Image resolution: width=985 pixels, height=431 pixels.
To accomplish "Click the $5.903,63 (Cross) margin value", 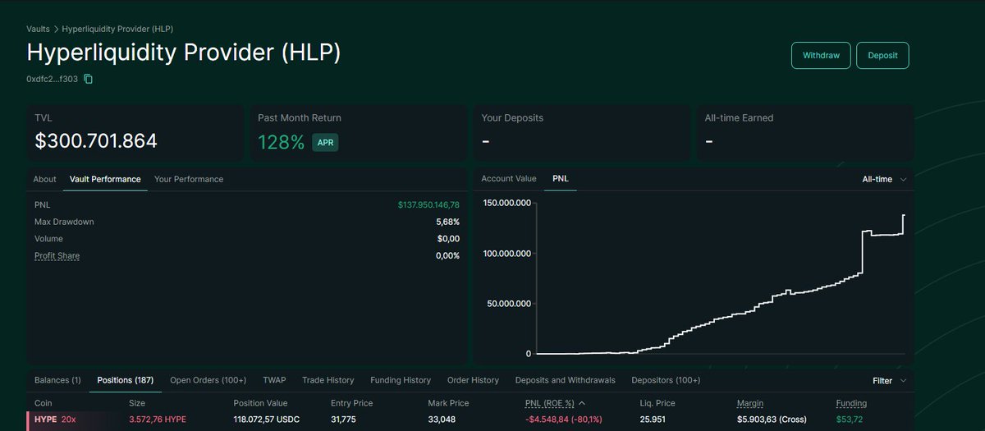I will (x=772, y=420).
